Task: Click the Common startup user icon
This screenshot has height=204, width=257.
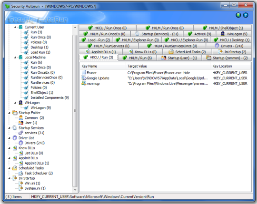Action: tap(21, 118)
